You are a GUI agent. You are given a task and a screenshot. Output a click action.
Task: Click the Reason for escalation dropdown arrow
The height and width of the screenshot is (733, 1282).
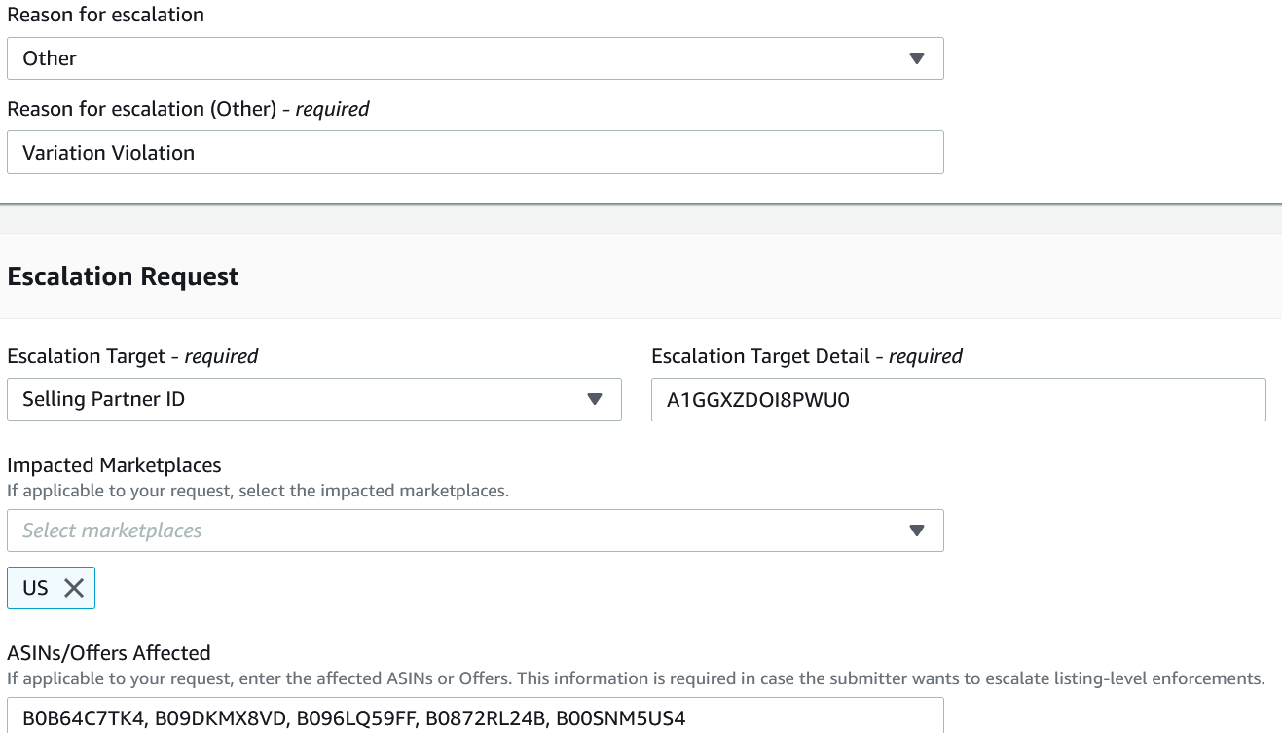pos(916,58)
